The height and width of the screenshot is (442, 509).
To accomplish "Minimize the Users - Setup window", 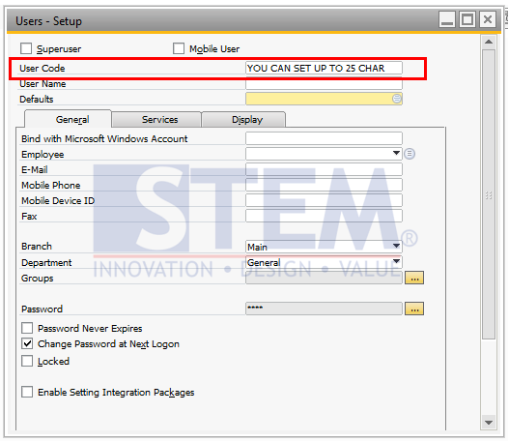I will pos(447,19).
